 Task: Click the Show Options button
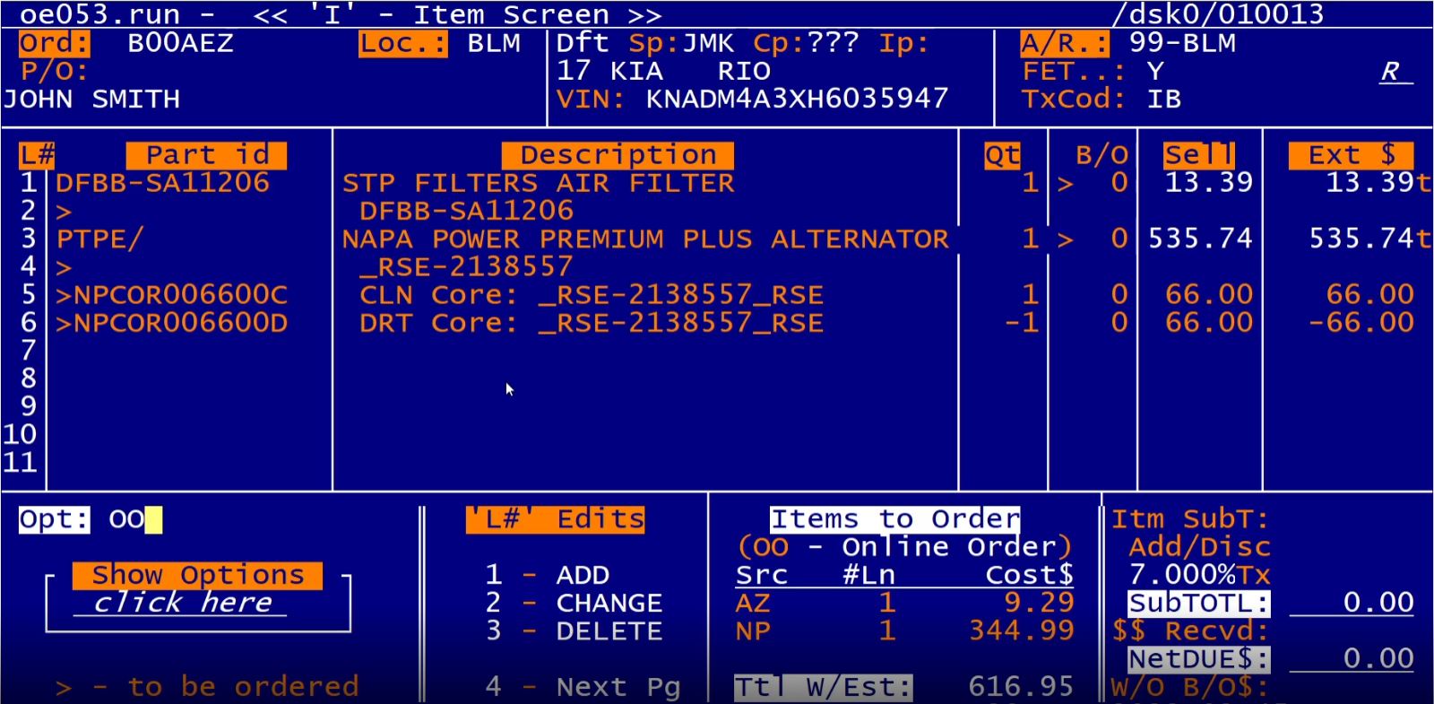tap(197, 575)
